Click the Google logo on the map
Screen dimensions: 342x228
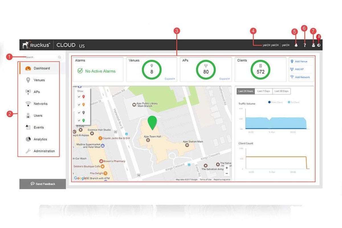[x=80, y=178]
